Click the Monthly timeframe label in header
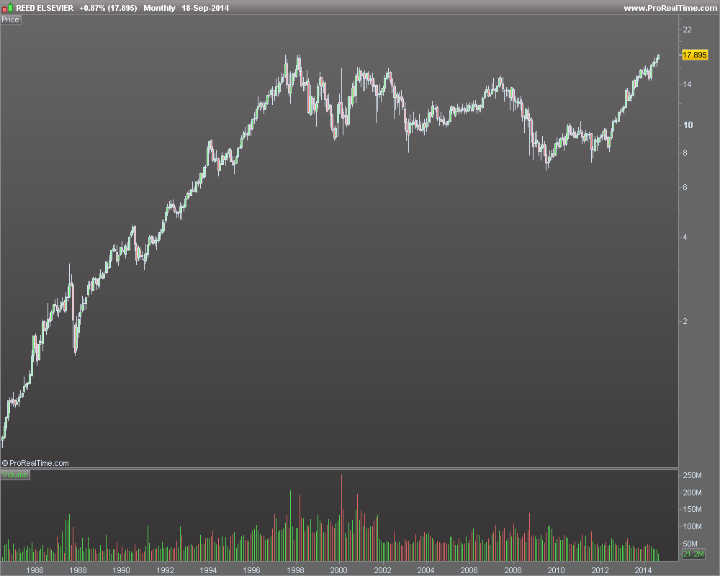This screenshot has height=576, width=720. coord(159,8)
